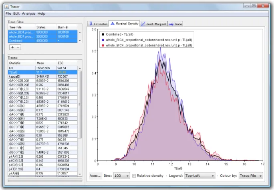Maximize the Tracer window

[254, 6]
